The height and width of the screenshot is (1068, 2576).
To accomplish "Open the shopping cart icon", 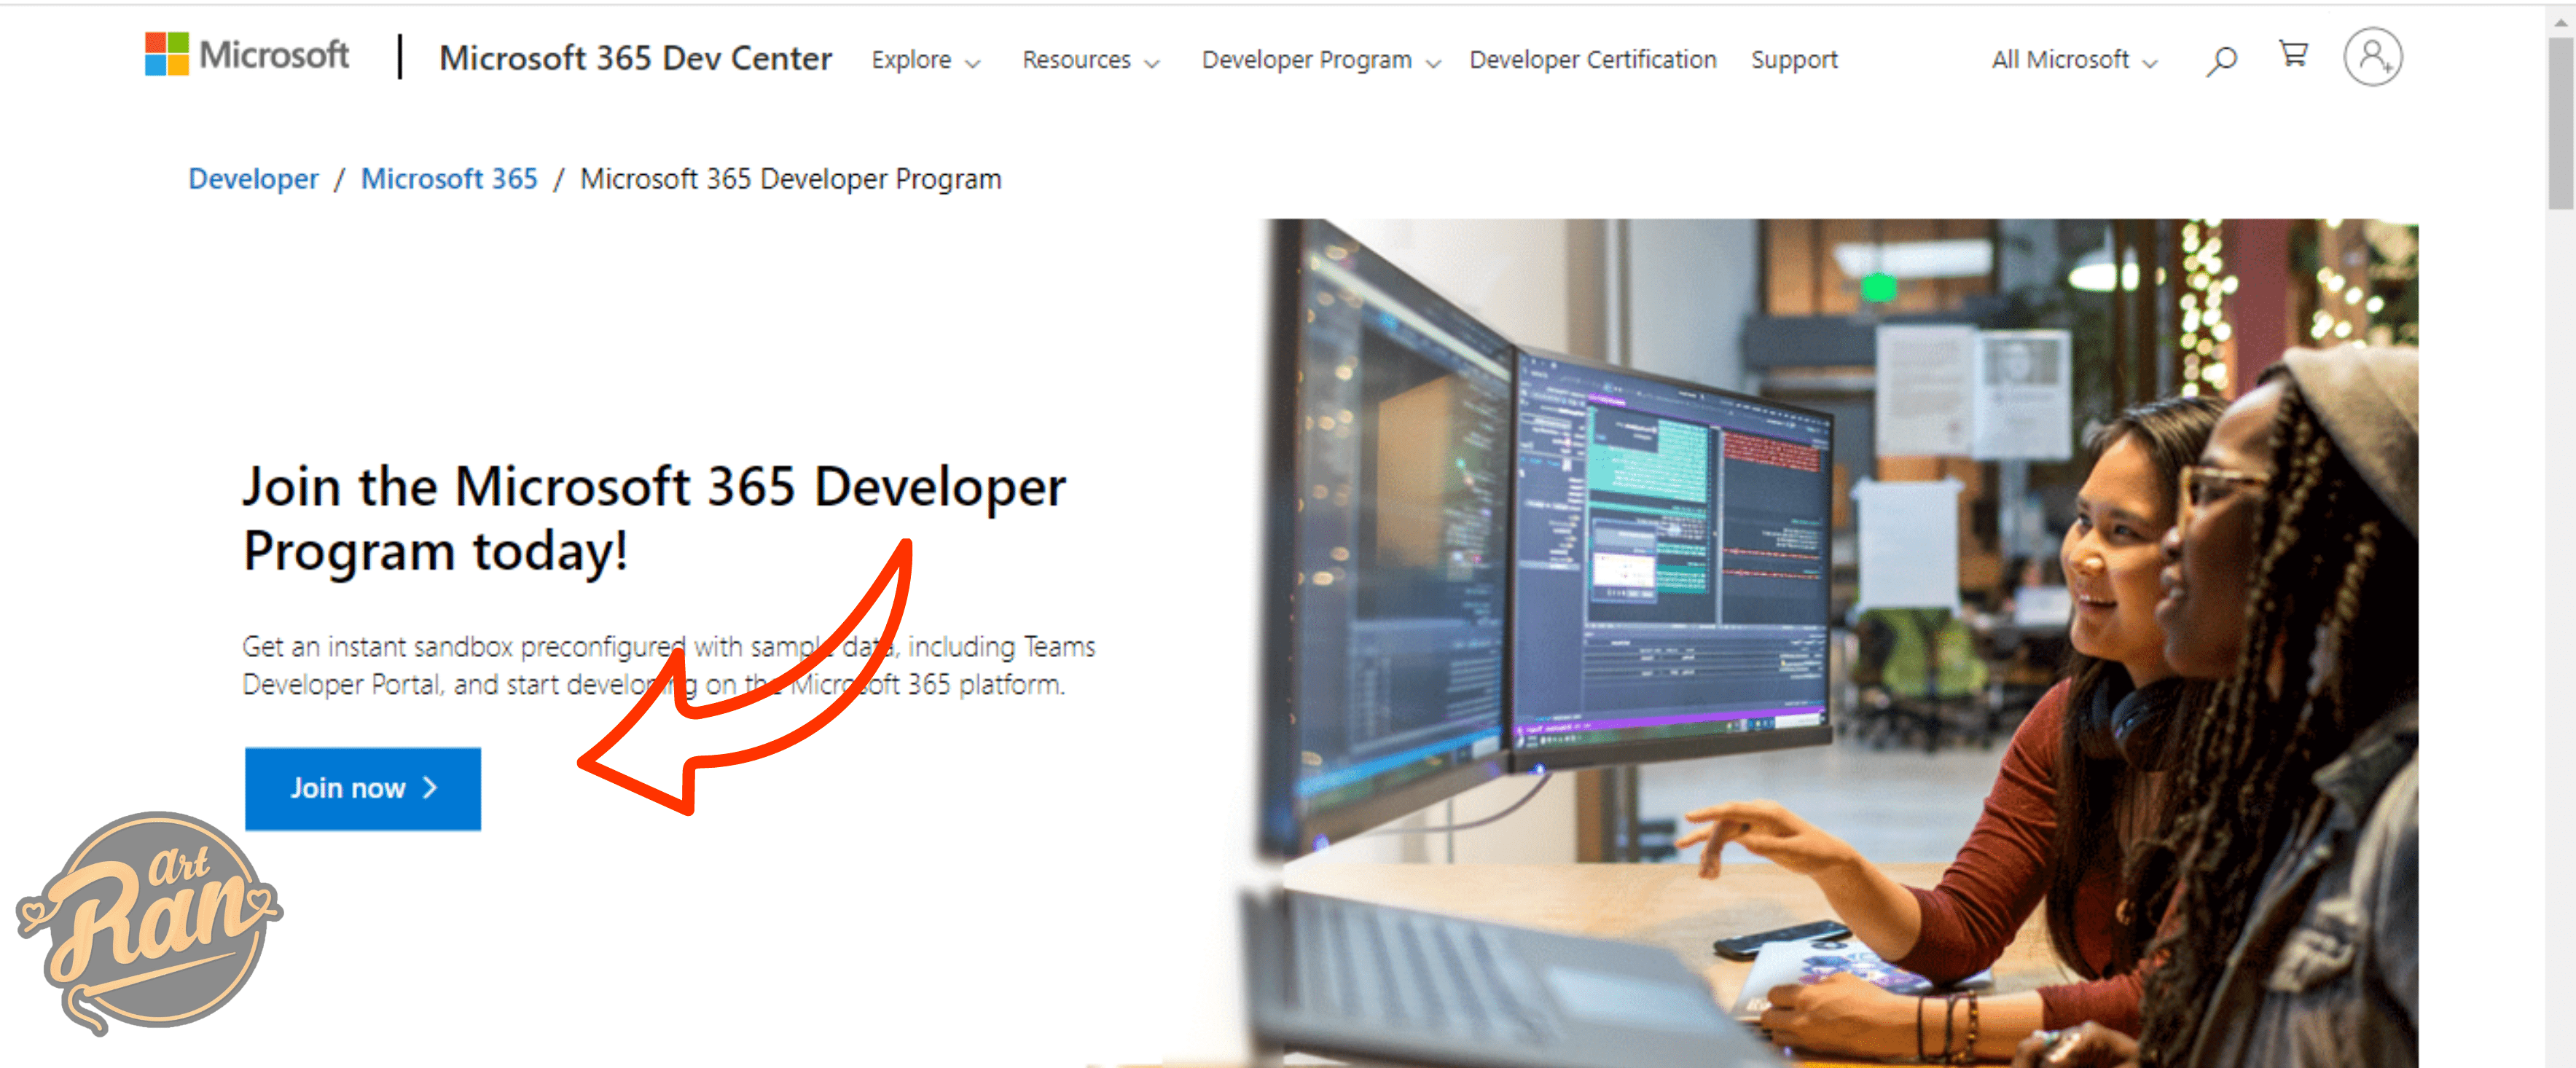I will point(2293,54).
